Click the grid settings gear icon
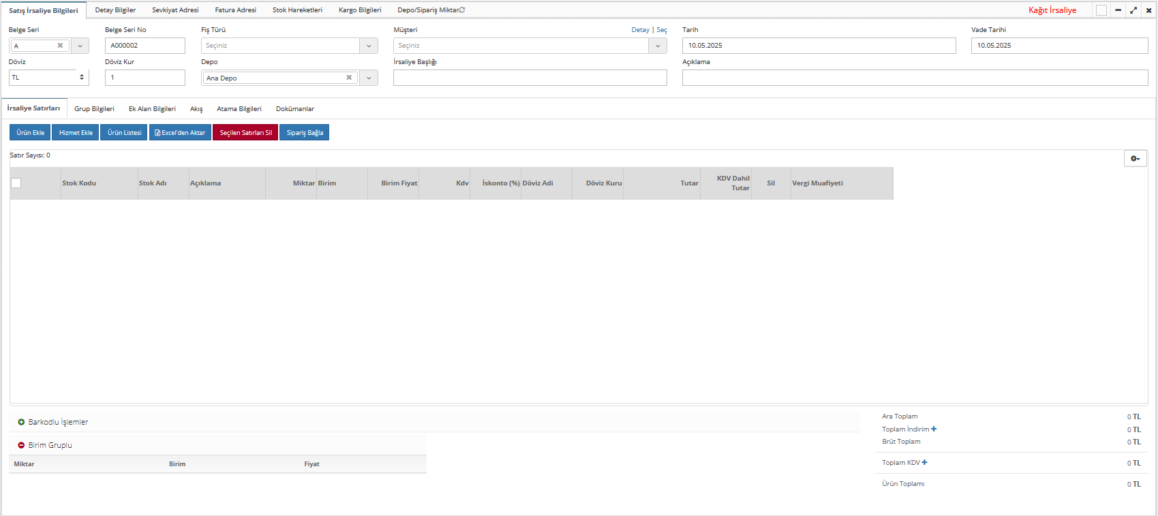This screenshot has height=516, width=1158. coord(1135,159)
